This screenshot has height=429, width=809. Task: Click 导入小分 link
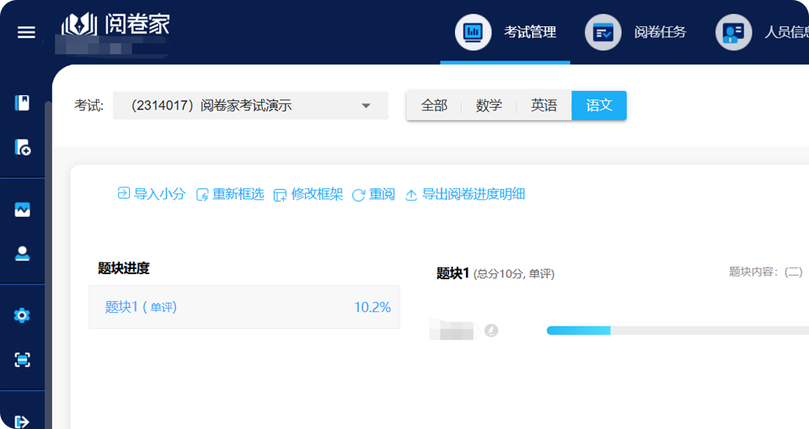tap(152, 194)
